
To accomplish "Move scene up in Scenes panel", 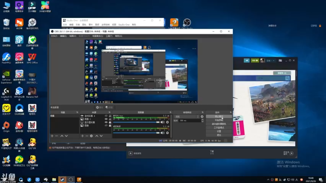I will 62,136.
